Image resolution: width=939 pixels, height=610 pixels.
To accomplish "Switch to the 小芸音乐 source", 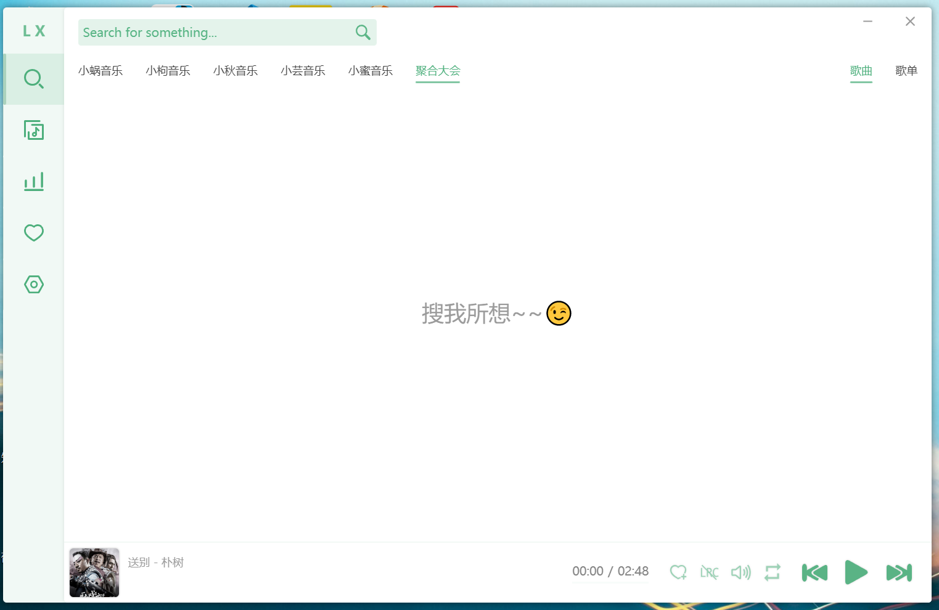I will point(303,71).
